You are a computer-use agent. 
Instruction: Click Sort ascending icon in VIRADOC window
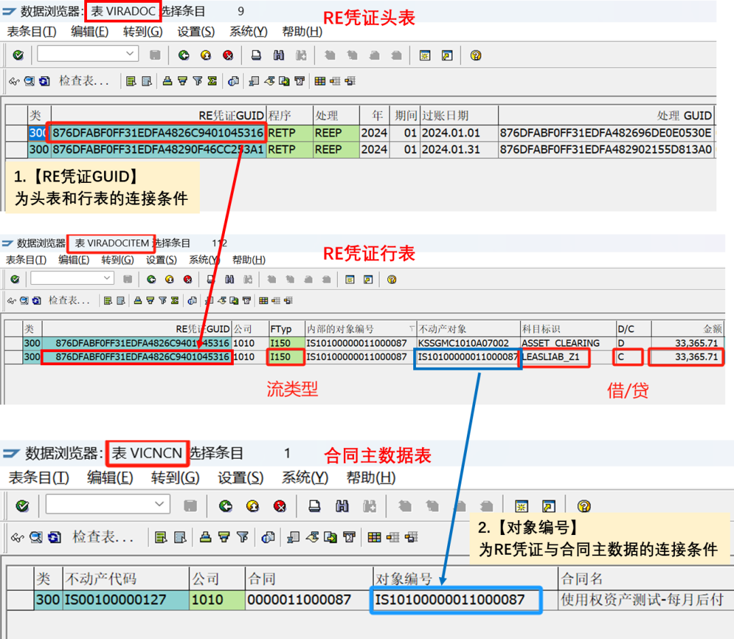click(167, 81)
